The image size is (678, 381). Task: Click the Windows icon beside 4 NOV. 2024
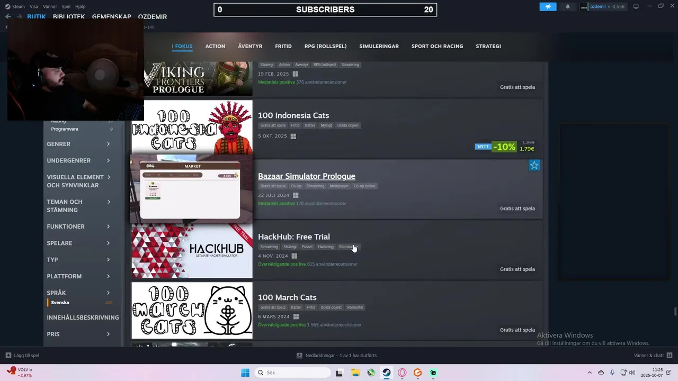click(x=294, y=256)
